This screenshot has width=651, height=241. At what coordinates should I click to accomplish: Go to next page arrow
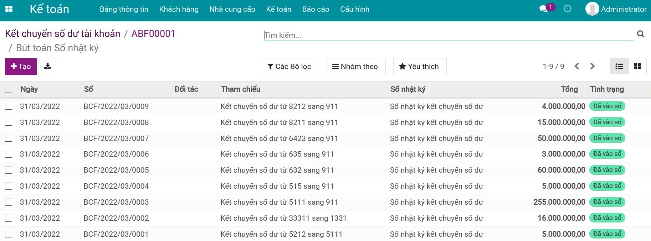click(x=593, y=67)
